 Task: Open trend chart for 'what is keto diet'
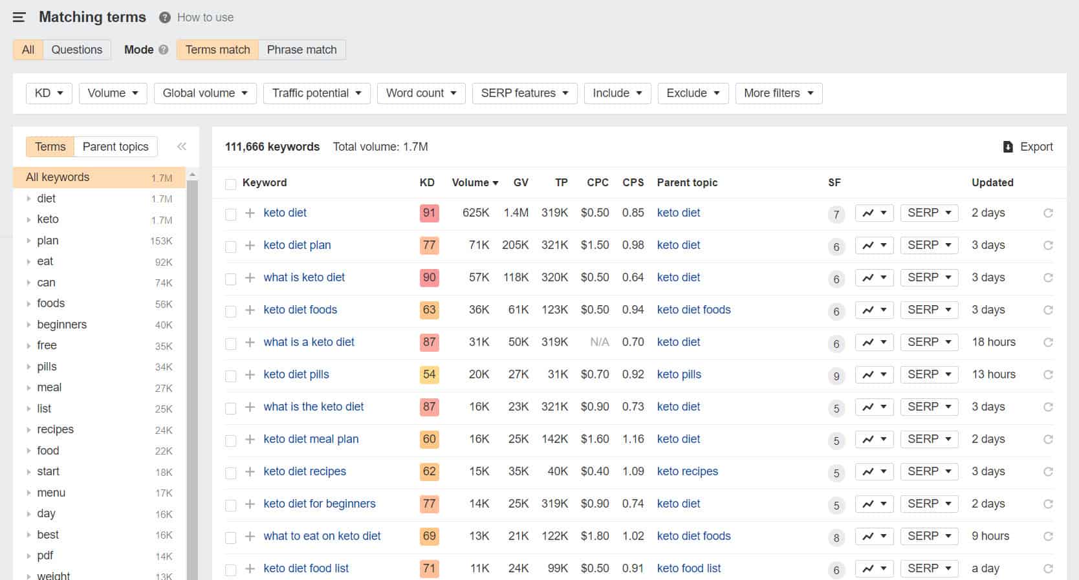[x=874, y=278]
